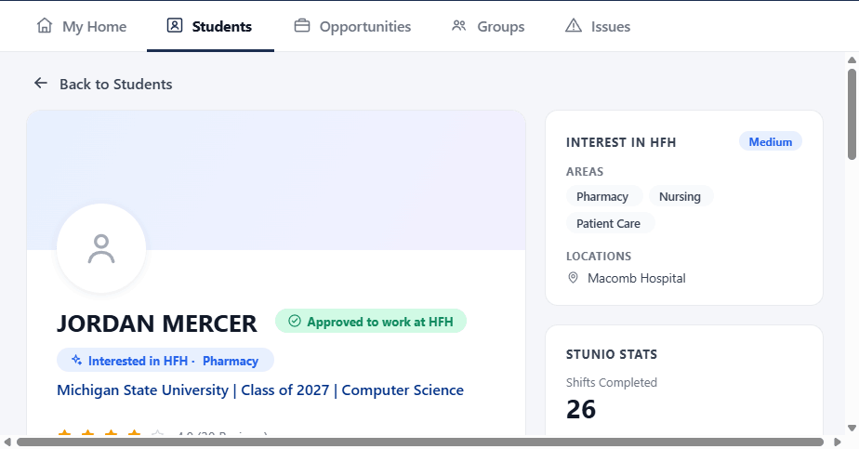The height and width of the screenshot is (449, 859).
Task: Click the Students person-badge icon
Action: pyautogui.click(x=175, y=26)
